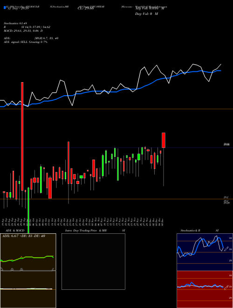Click the right end of the blue SMA line
This screenshot has width=233, height=308.
(x=221, y=70)
